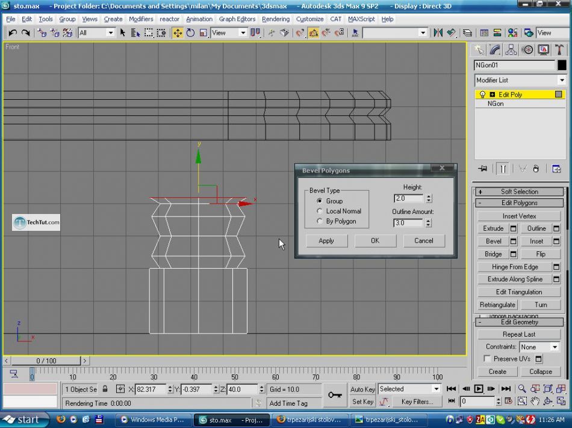Switch to the Motion command panel
572x428 pixels.
[x=527, y=49]
